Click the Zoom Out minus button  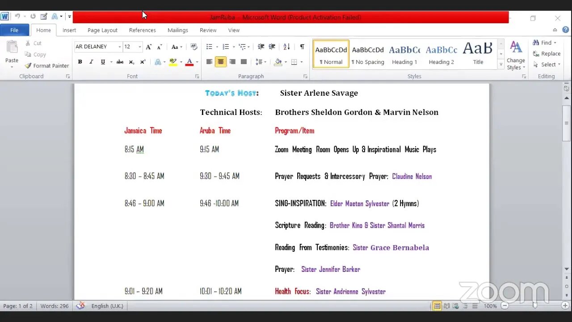[505, 306]
